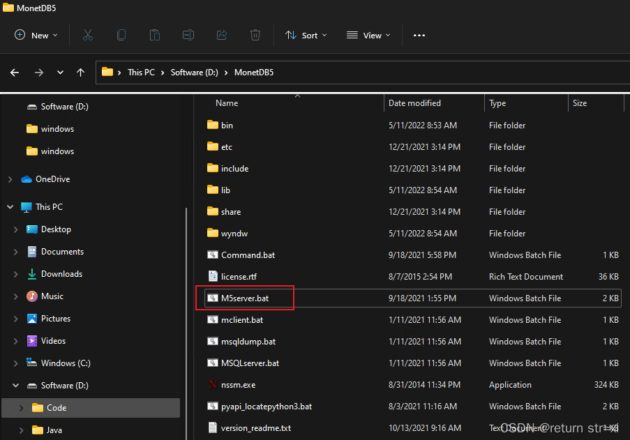Click the Cut scissors icon

[x=88, y=36]
